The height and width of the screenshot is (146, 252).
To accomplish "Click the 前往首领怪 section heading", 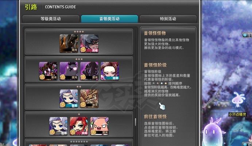I will (155, 116).
